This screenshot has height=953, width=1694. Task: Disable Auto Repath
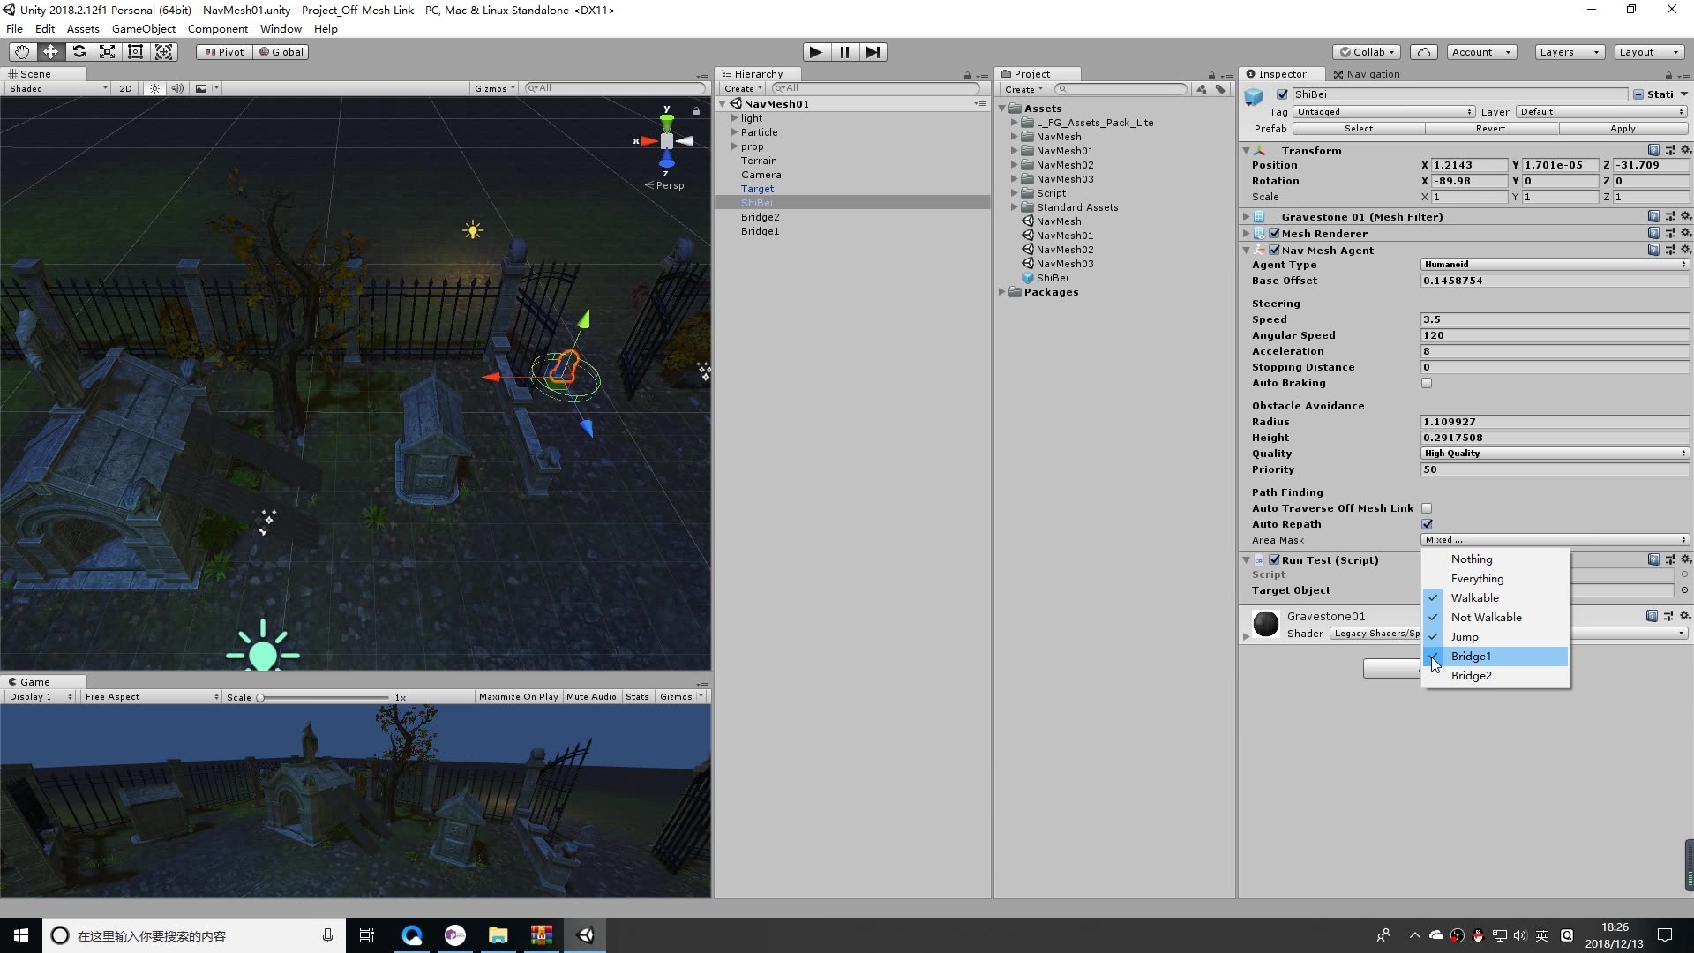(1428, 523)
